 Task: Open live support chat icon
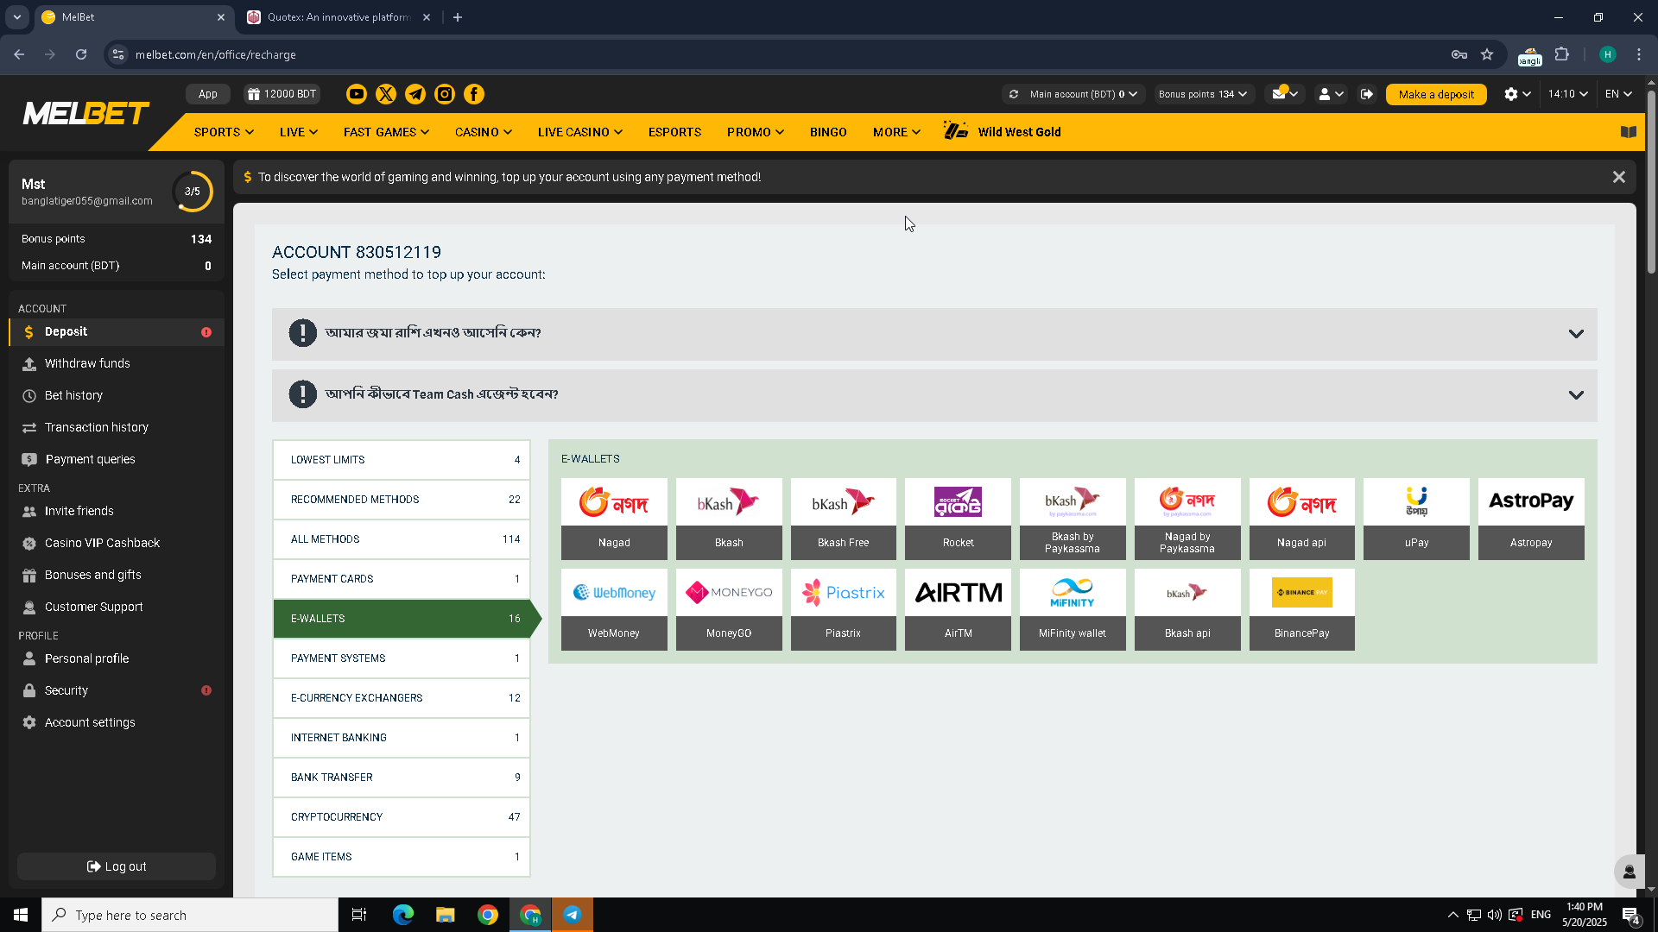tap(1629, 872)
